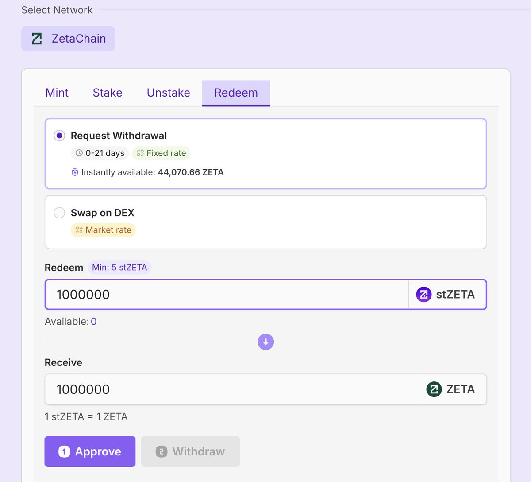Click the disabled Withdraw button
The image size is (531, 482).
(x=191, y=451)
